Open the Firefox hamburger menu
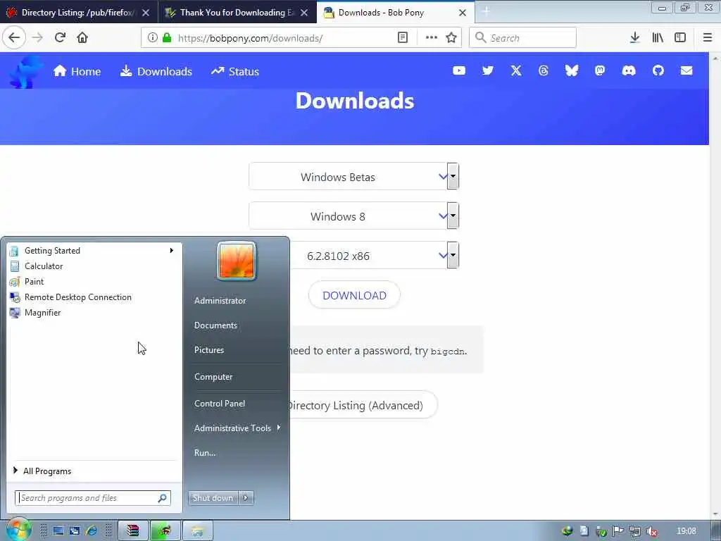 tap(707, 38)
